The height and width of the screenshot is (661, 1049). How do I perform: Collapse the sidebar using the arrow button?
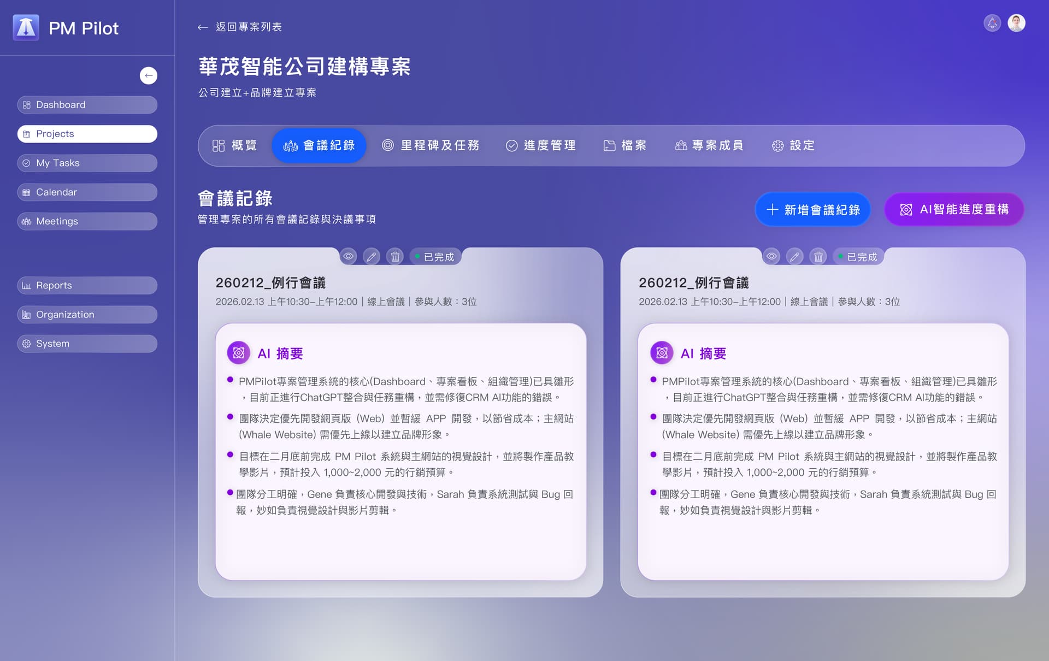[x=148, y=75]
